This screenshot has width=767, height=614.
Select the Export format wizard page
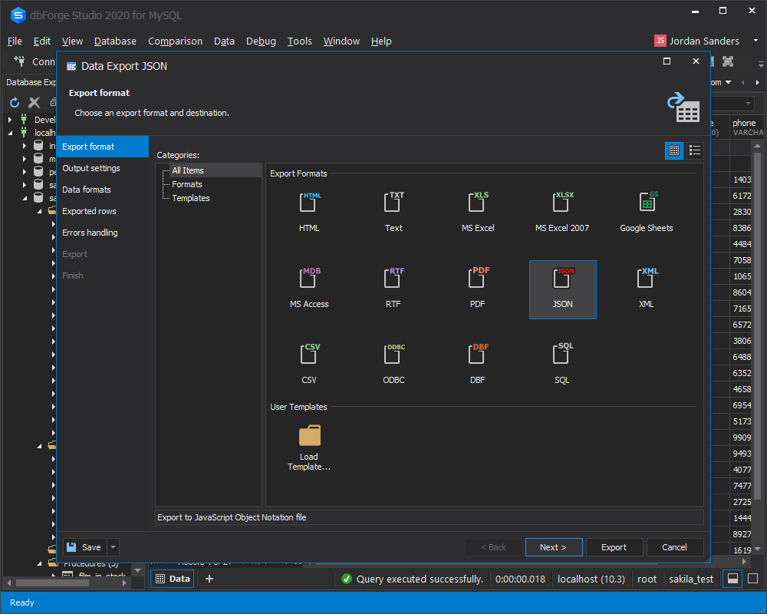point(103,147)
